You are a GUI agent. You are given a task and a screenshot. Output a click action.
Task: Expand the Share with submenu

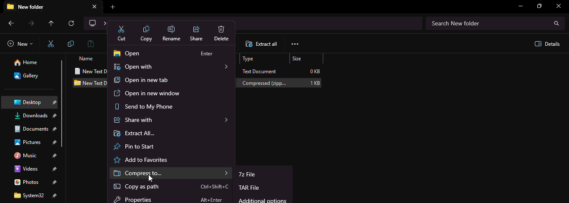226,120
